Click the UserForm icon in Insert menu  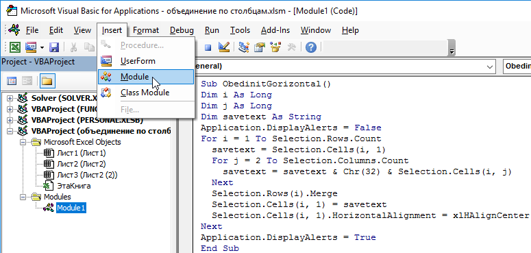[x=106, y=61]
